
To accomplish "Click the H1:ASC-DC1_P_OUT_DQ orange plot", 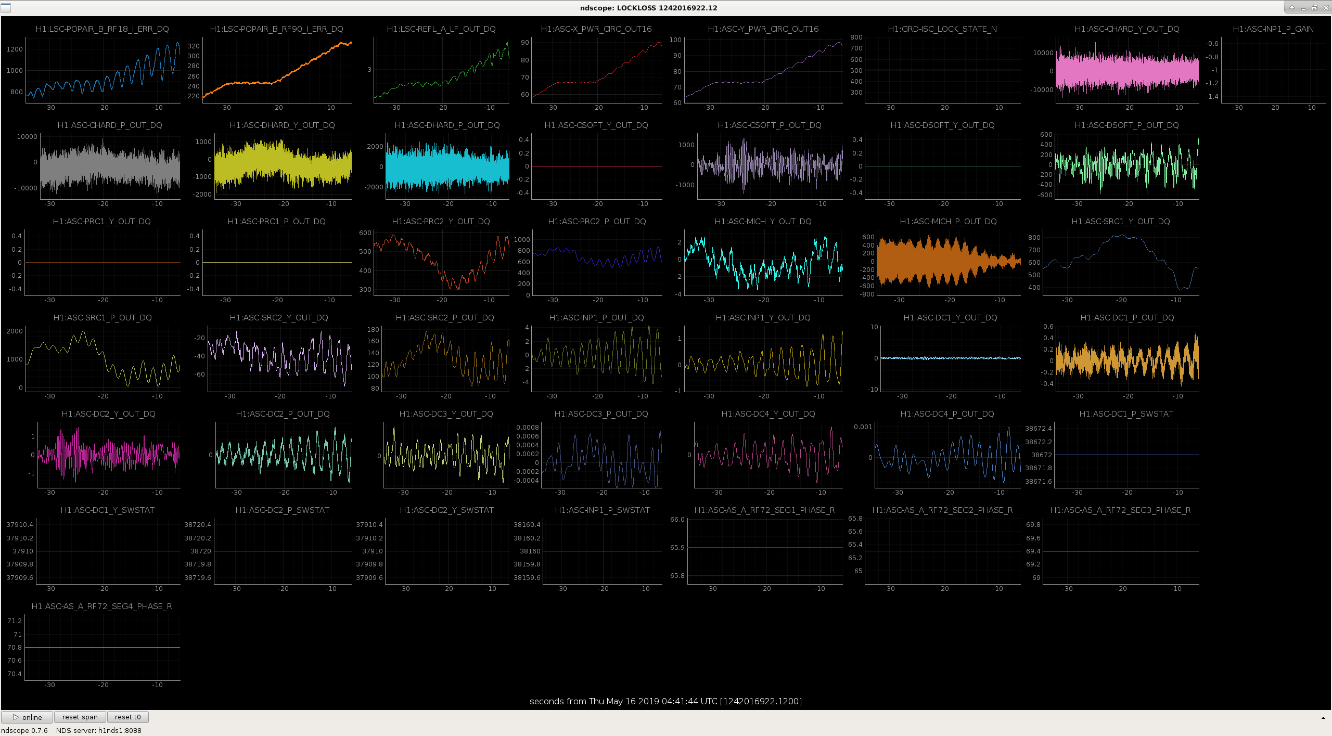I will click(x=1127, y=358).
